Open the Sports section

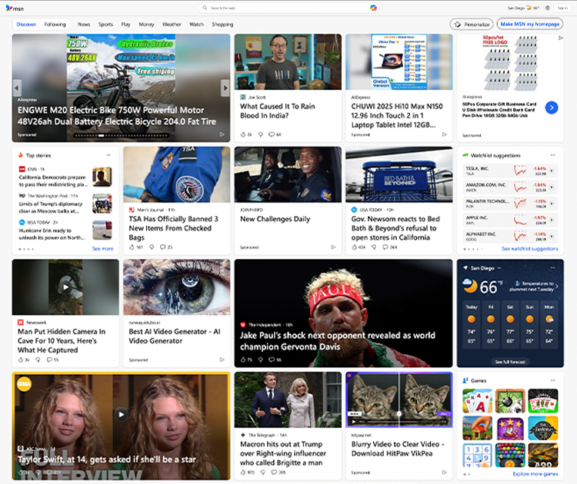[x=105, y=25]
